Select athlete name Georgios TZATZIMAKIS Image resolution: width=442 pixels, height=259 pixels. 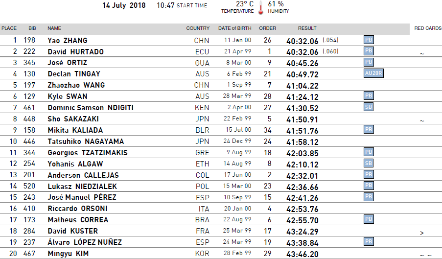88,153
